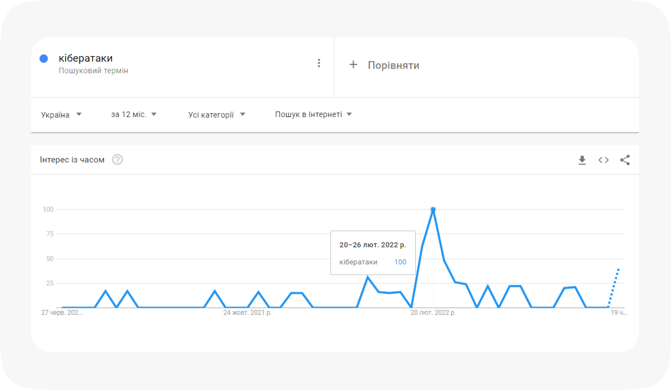
Task: Click the tooltip date 20–26 лют. 2022 р.
Action: (373, 245)
